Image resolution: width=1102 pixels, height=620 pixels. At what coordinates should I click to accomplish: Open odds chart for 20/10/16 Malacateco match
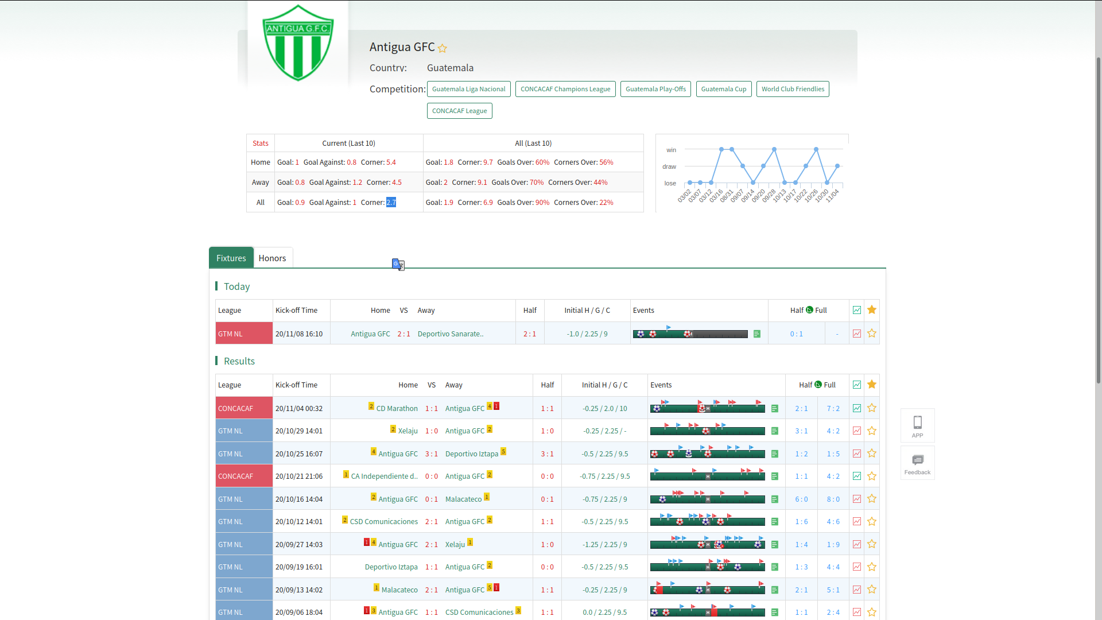point(857,499)
